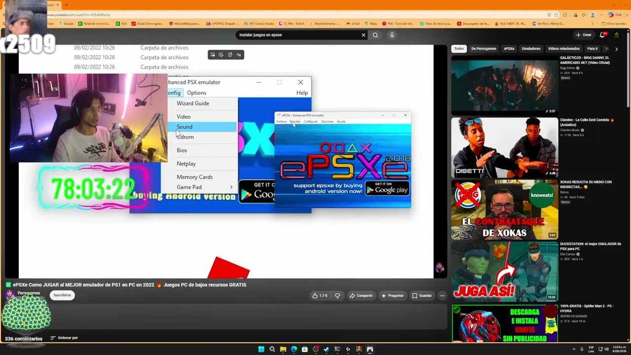This screenshot has width=631, height=355.
Task: Open the Otros favoritos bookmarks folder
Action: pos(614,24)
